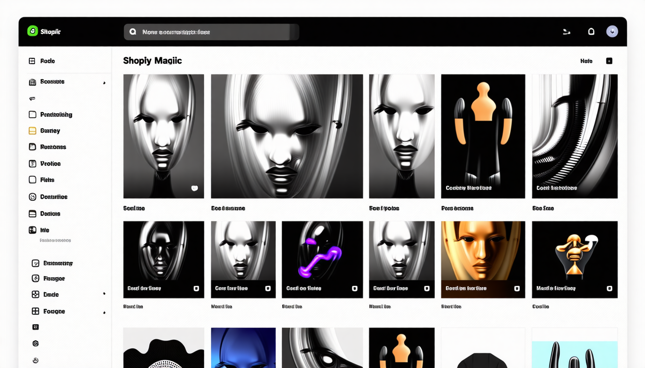
Task: Expand the Fonqoe sidebar arrow
Action: [x=104, y=313]
